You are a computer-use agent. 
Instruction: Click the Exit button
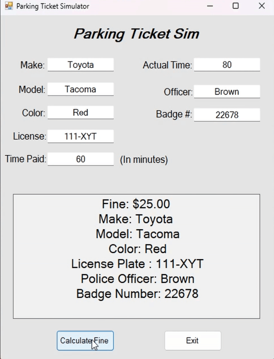[193, 341]
